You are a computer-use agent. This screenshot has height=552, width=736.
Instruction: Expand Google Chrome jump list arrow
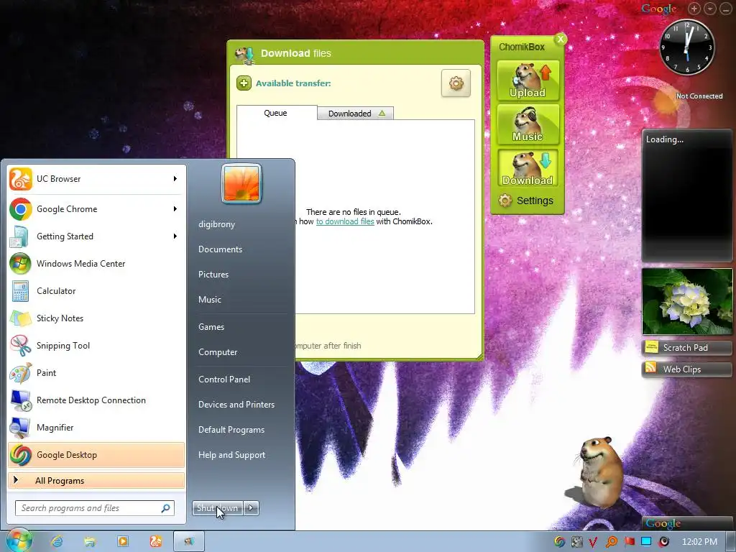click(175, 209)
